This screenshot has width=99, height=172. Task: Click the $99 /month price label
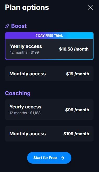click(77, 110)
